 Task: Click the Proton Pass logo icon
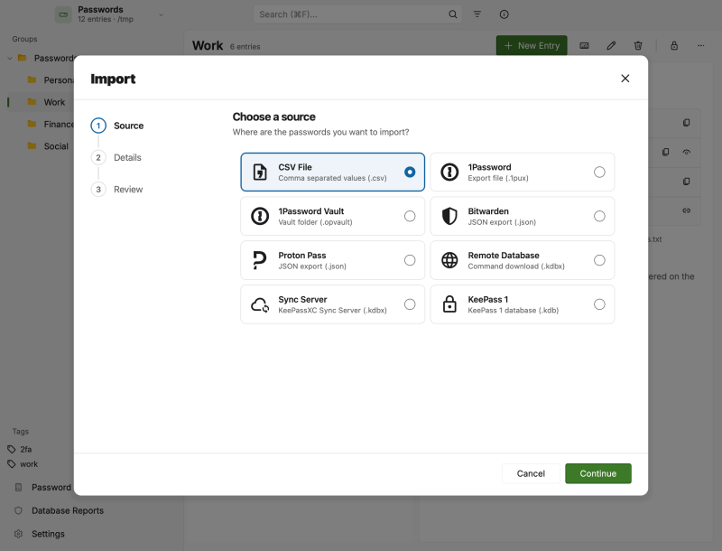260,260
